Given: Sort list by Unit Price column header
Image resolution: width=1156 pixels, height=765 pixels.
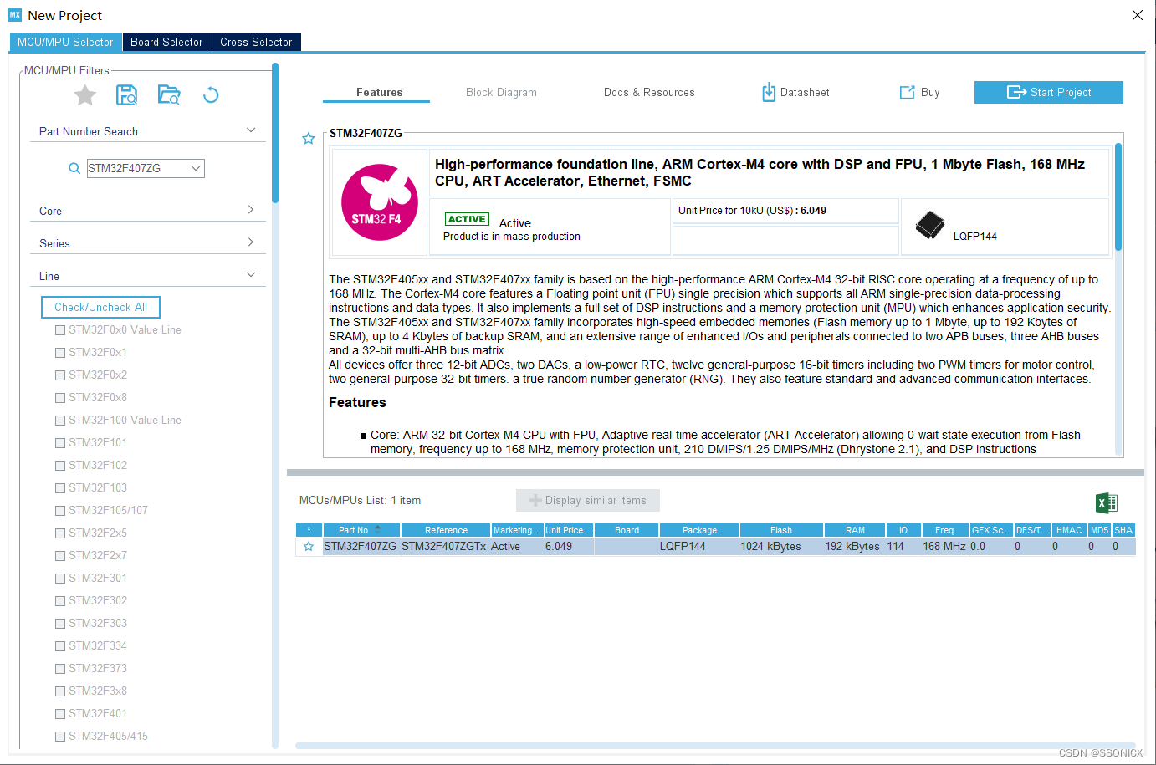Looking at the screenshot, I should pos(569,530).
